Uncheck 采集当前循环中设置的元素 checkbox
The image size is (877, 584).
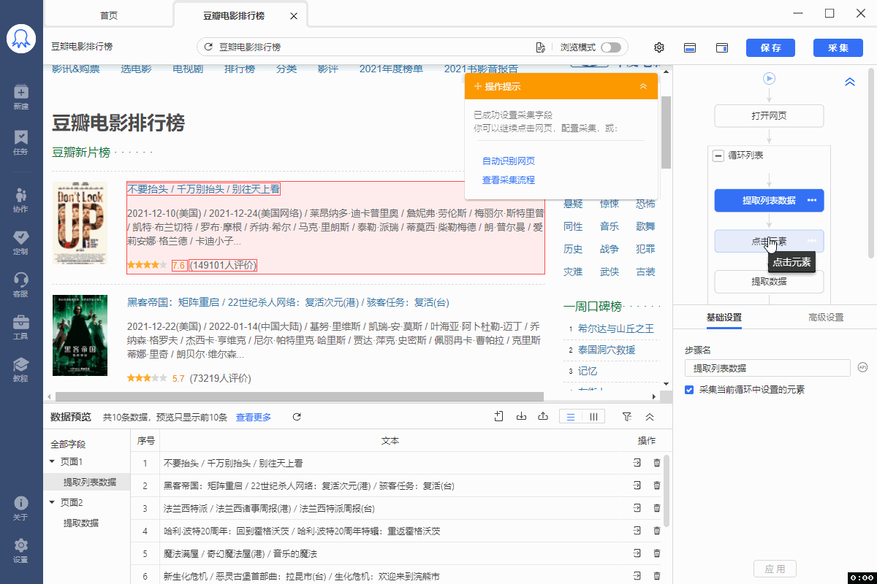pos(689,390)
